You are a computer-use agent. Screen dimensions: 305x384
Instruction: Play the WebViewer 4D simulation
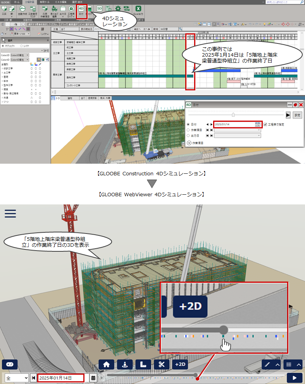tap(295, 378)
